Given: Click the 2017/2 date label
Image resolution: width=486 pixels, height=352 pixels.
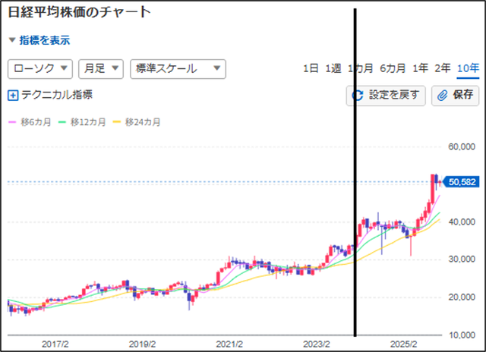Looking at the screenshot, I should pyautogui.click(x=55, y=344).
